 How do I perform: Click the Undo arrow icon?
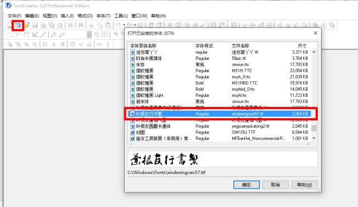pyautogui.click(x=118, y=25)
